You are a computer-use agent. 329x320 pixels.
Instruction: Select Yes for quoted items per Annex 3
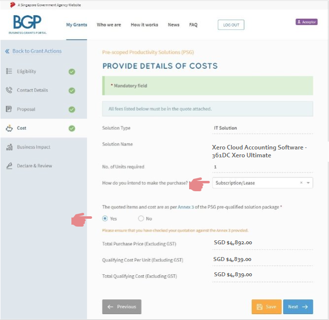click(x=105, y=218)
